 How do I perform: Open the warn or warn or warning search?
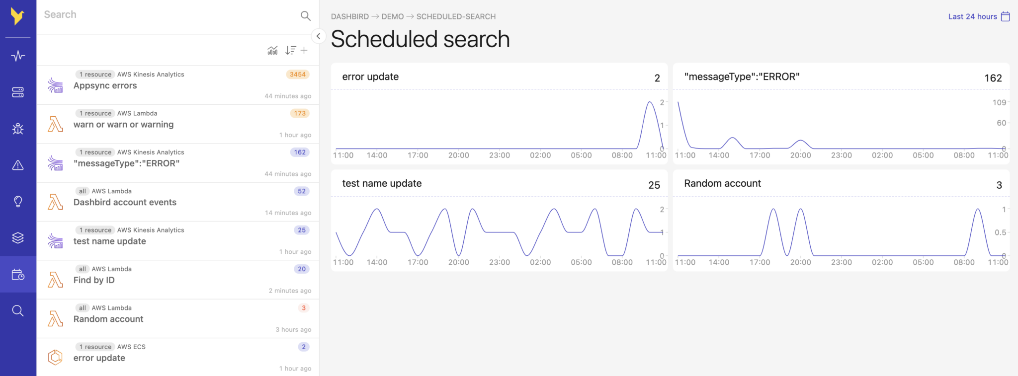pyautogui.click(x=123, y=124)
